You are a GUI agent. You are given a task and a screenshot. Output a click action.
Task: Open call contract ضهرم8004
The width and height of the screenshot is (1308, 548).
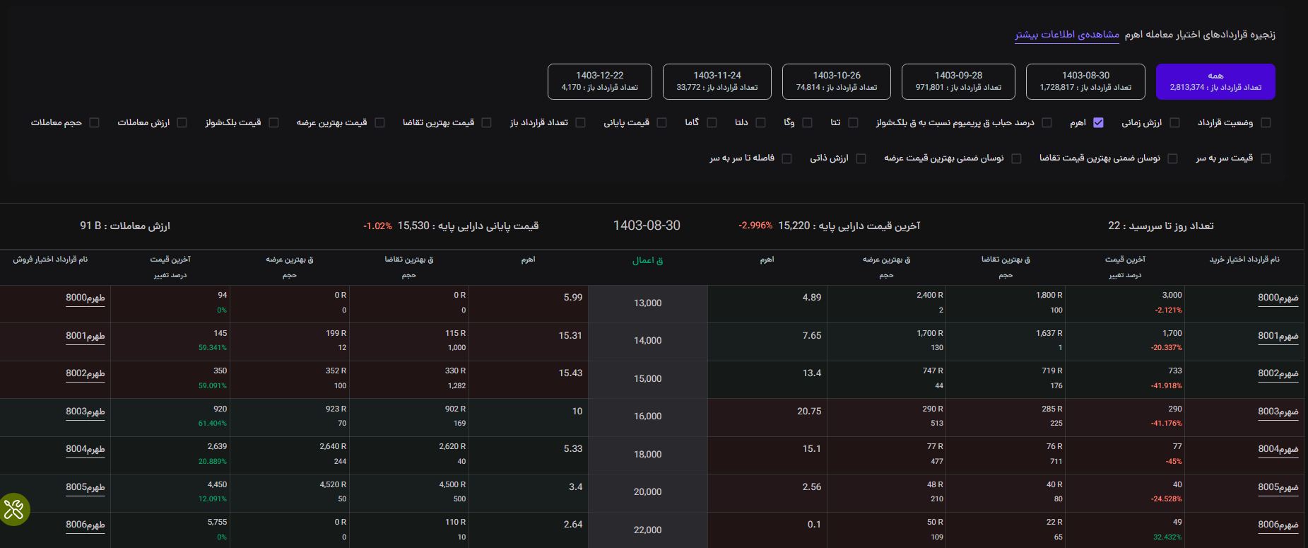pos(1278,449)
